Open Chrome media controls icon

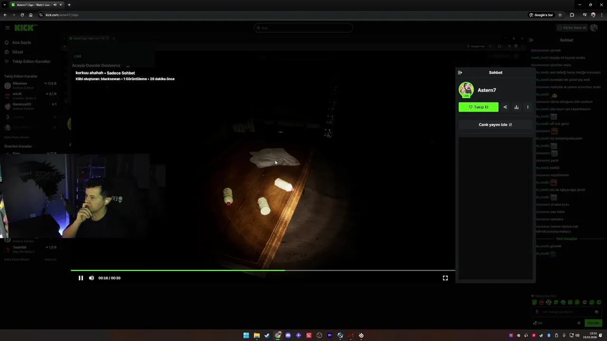[585, 15]
